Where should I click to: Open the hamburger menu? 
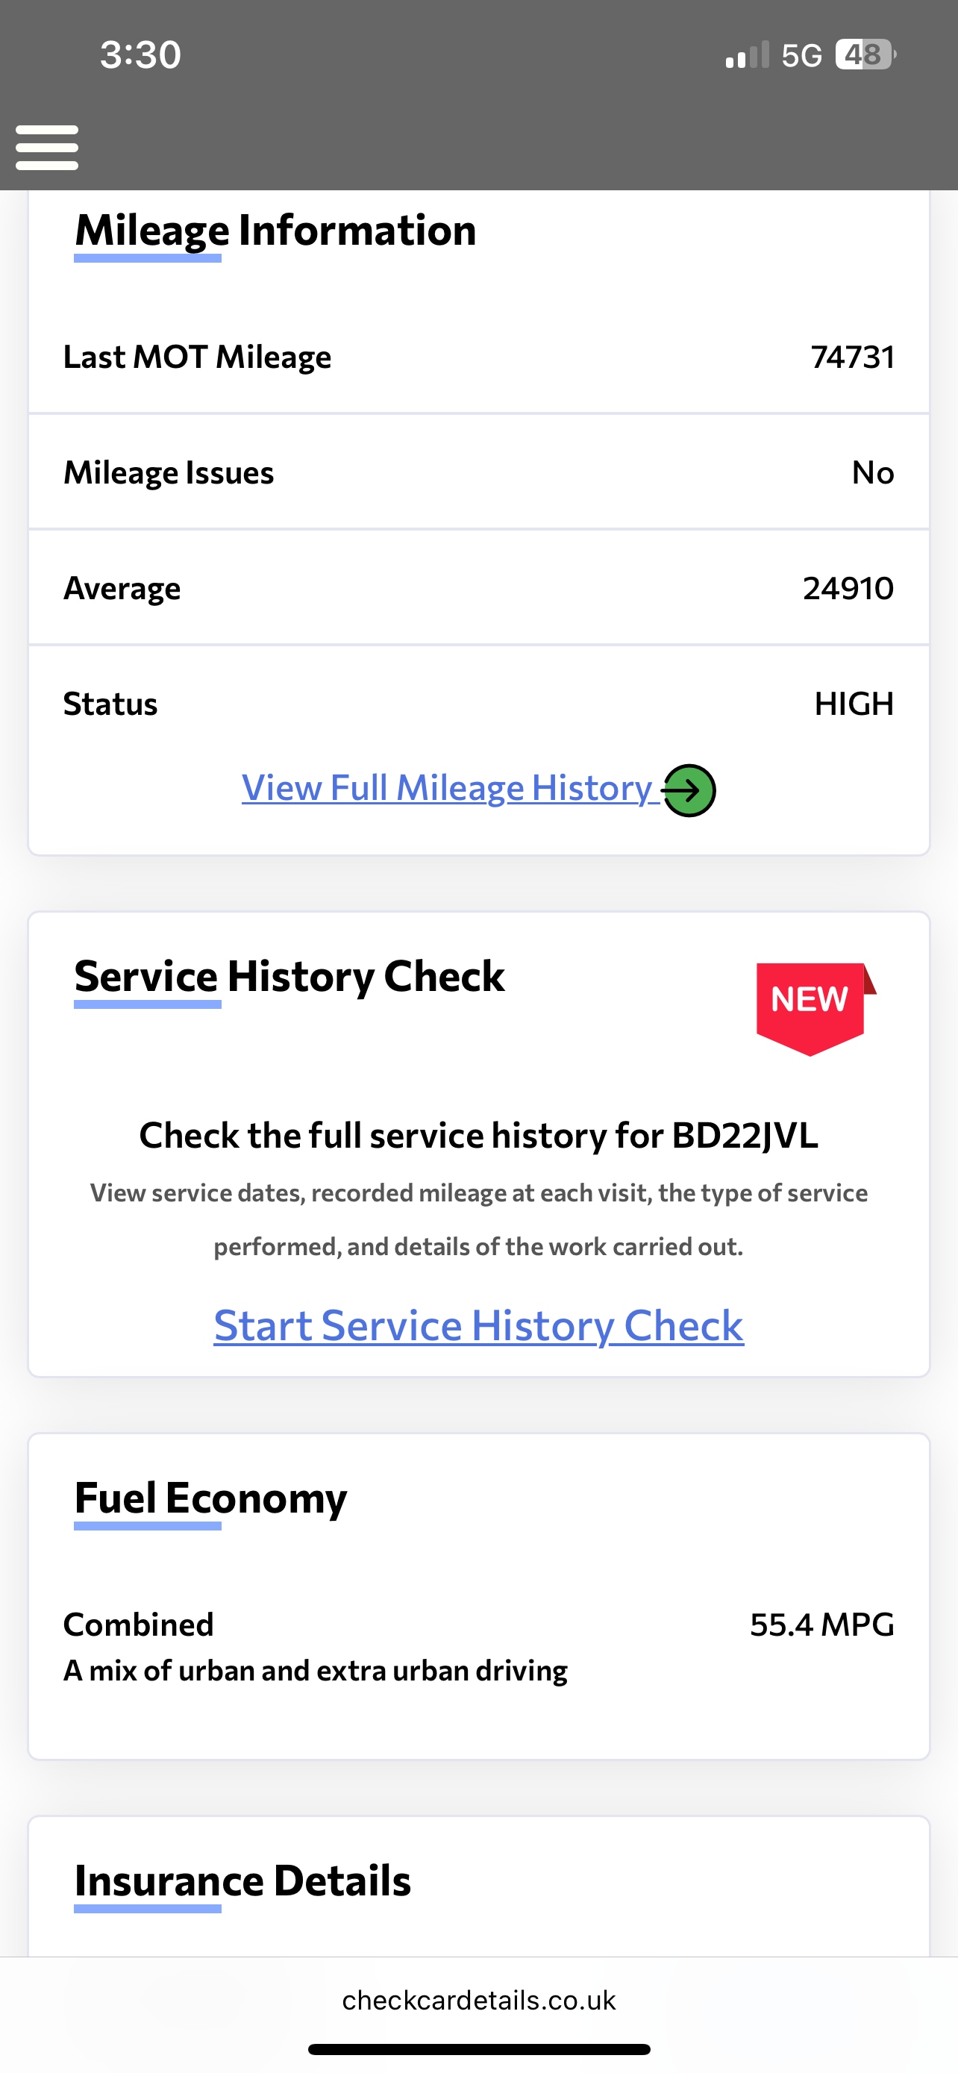[x=47, y=147]
